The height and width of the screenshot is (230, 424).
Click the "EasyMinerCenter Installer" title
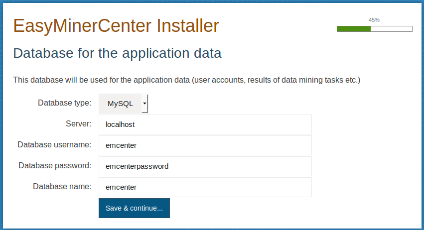pyautogui.click(x=116, y=26)
